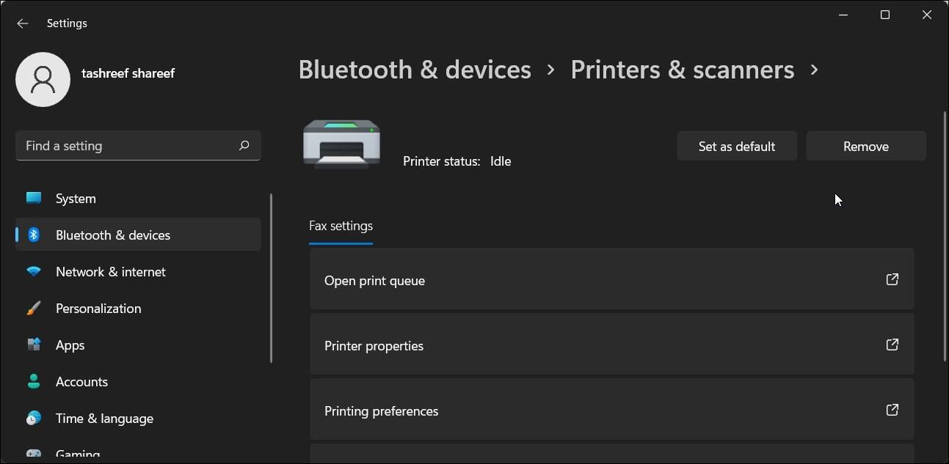Select the Network & internet globe icon

tap(33, 271)
